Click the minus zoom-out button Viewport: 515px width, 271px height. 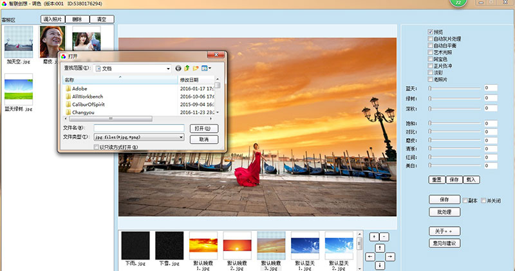coord(384,236)
